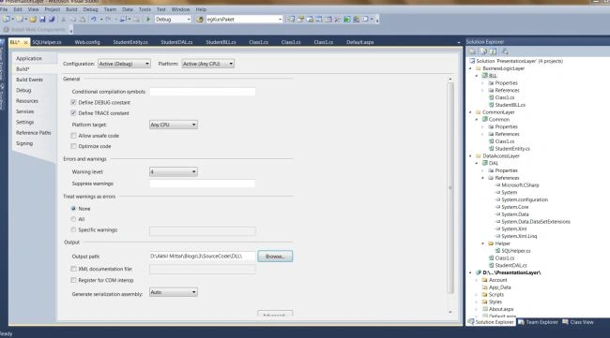Enable XML documentation file checkbox
Image resolution: width=610 pixels, height=338 pixels.
[73, 269]
